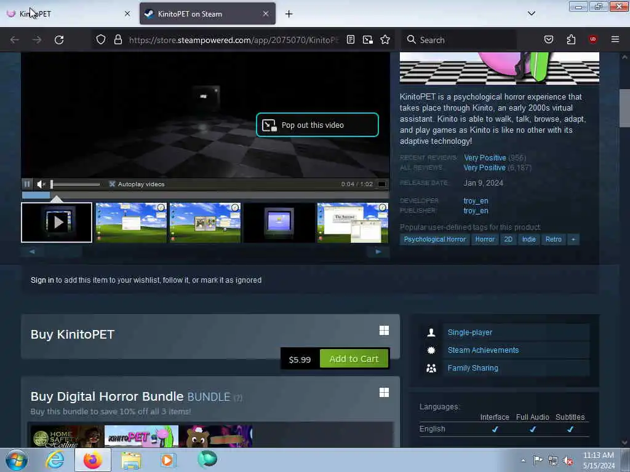Open a new tab with plus button
Screen dimensions: 630x472
click(289, 14)
